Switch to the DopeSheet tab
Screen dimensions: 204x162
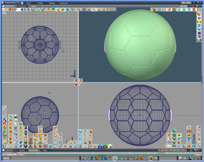point(33,150)
